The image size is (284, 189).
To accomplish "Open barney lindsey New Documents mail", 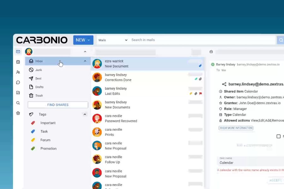I will click(148, 105).
